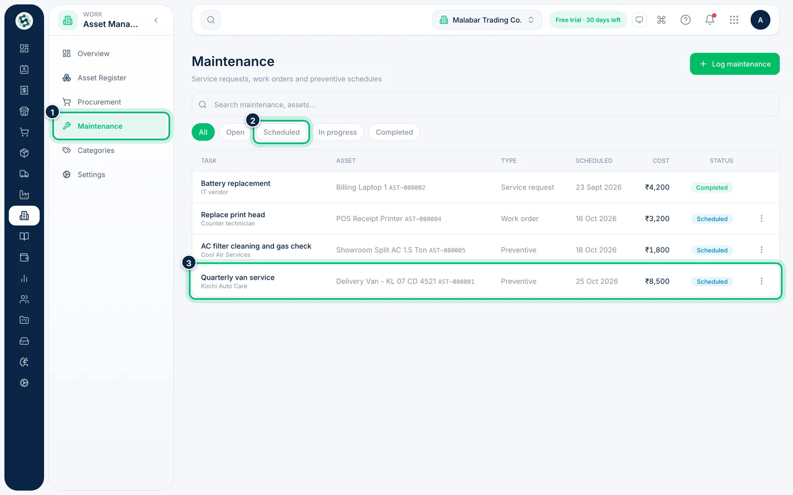
Task: Click the SCHEDULED column header
Action: pyautogui.click(x=594, y=161)
